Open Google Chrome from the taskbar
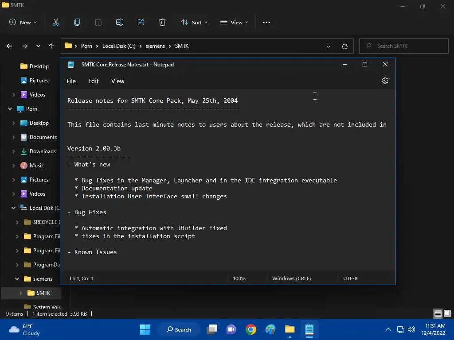Image resolution: width=454 pixels, height=340 pixels. tap(251, 329)
